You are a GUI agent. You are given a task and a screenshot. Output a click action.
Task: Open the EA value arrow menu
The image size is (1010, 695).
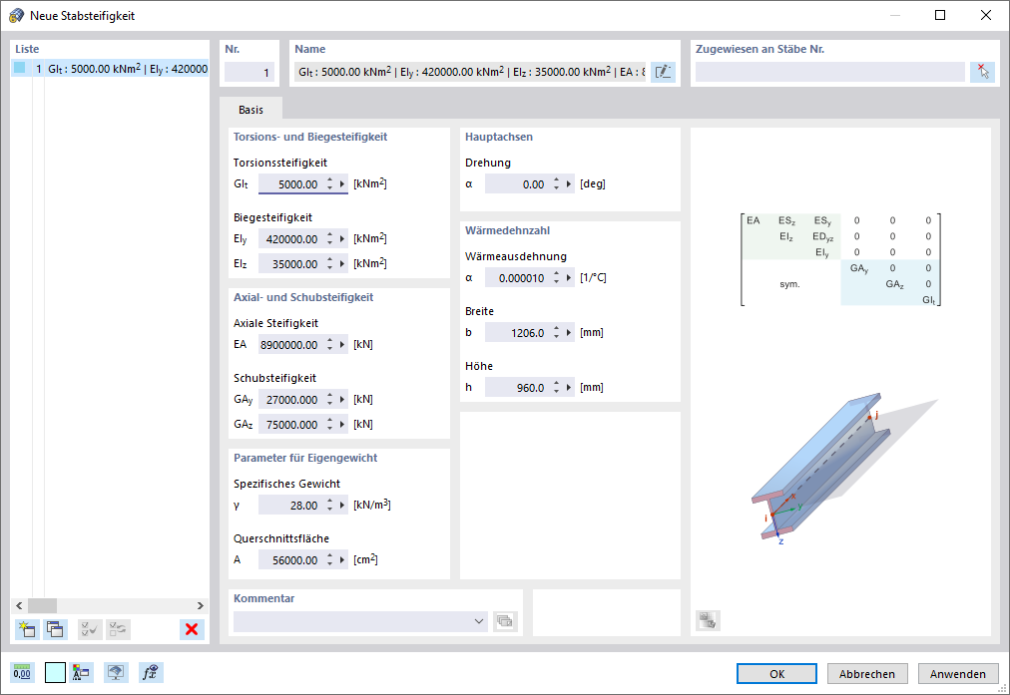342,345
